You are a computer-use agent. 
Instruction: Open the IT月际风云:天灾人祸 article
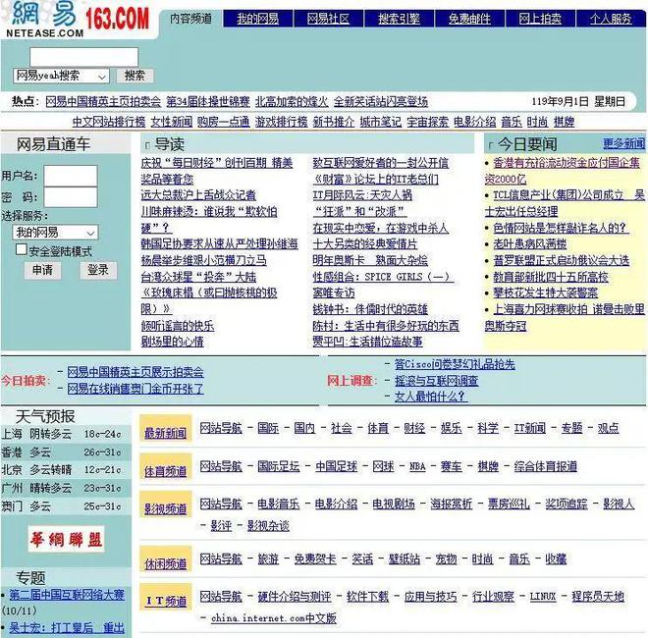pos(362,195)
